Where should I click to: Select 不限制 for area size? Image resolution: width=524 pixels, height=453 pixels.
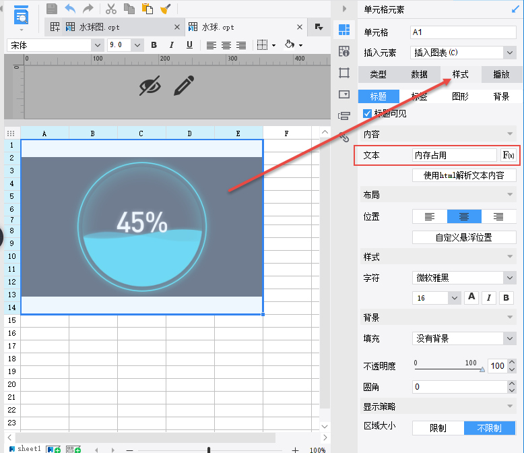tap(490, 428)
